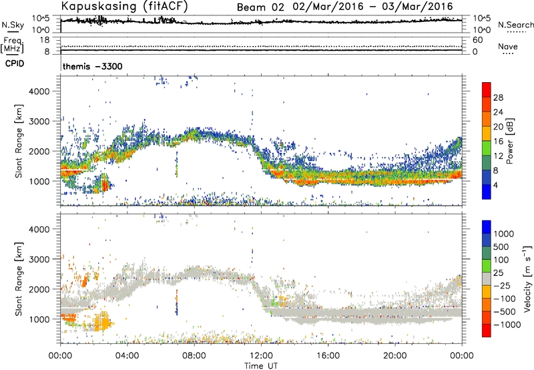
Task: Click the '18' frequency axis tick
Action: click(45, 40)
